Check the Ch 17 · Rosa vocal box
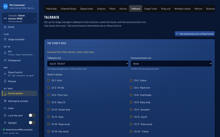 pos(131,124)
